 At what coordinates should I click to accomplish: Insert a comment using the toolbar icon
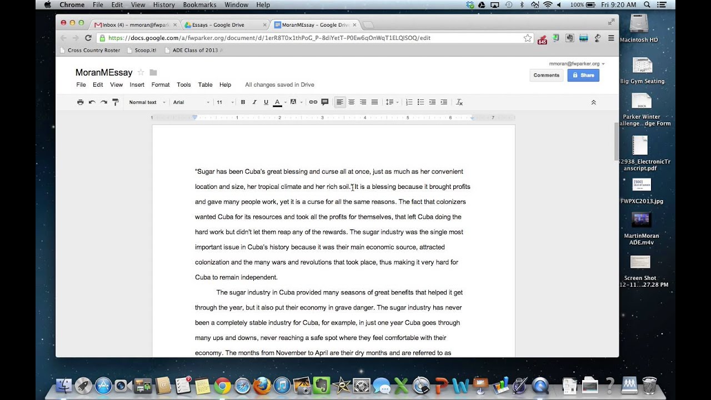point(325,102)
